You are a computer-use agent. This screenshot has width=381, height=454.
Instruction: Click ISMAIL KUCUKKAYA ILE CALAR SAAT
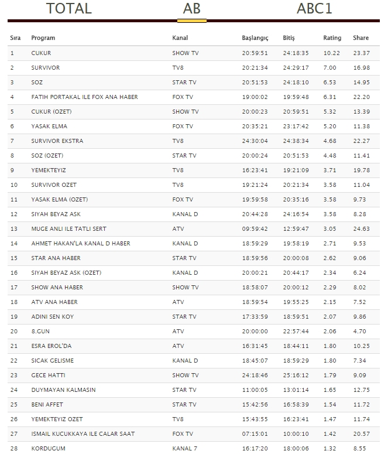click(83, 433)
